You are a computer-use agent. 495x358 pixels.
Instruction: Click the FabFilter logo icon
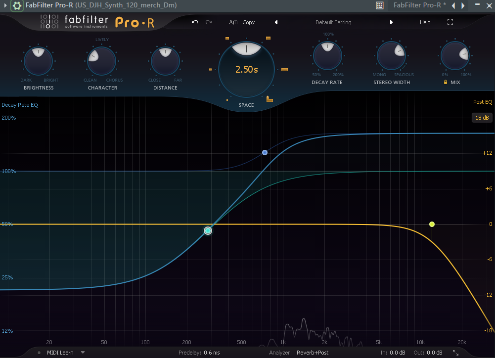49,21
